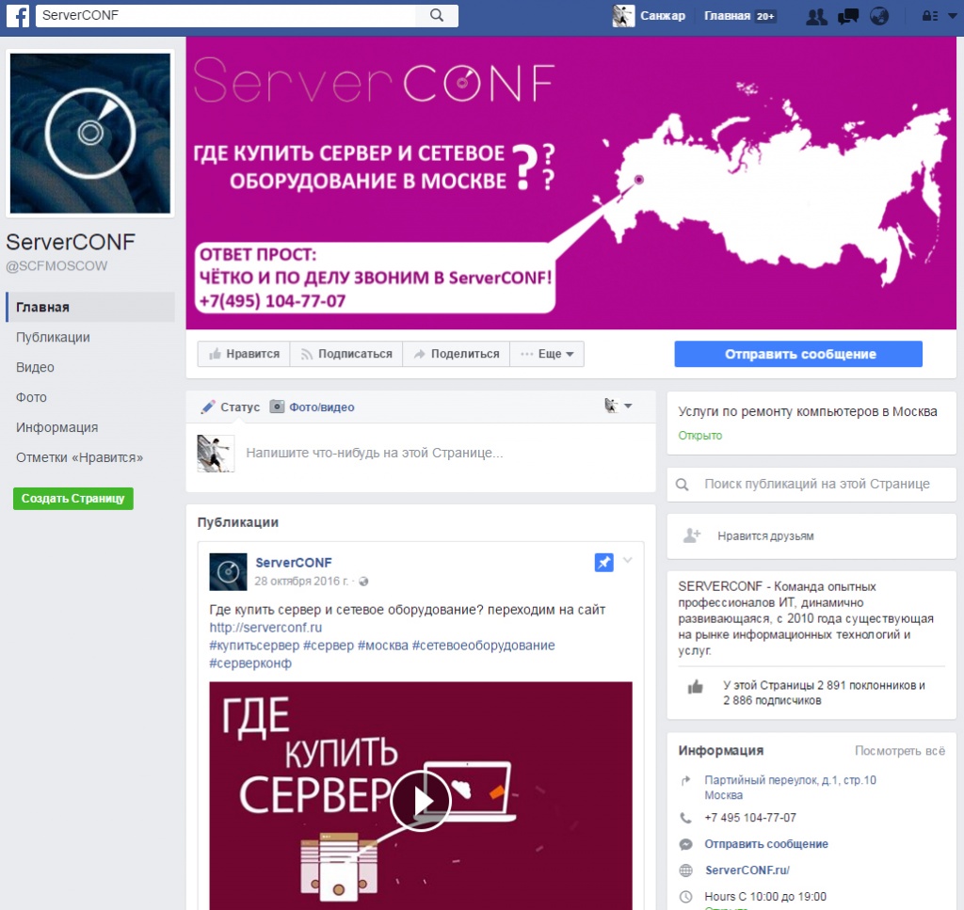Open Отметки «Нравится» in the sidebar
964x910 pixels.
79,457
